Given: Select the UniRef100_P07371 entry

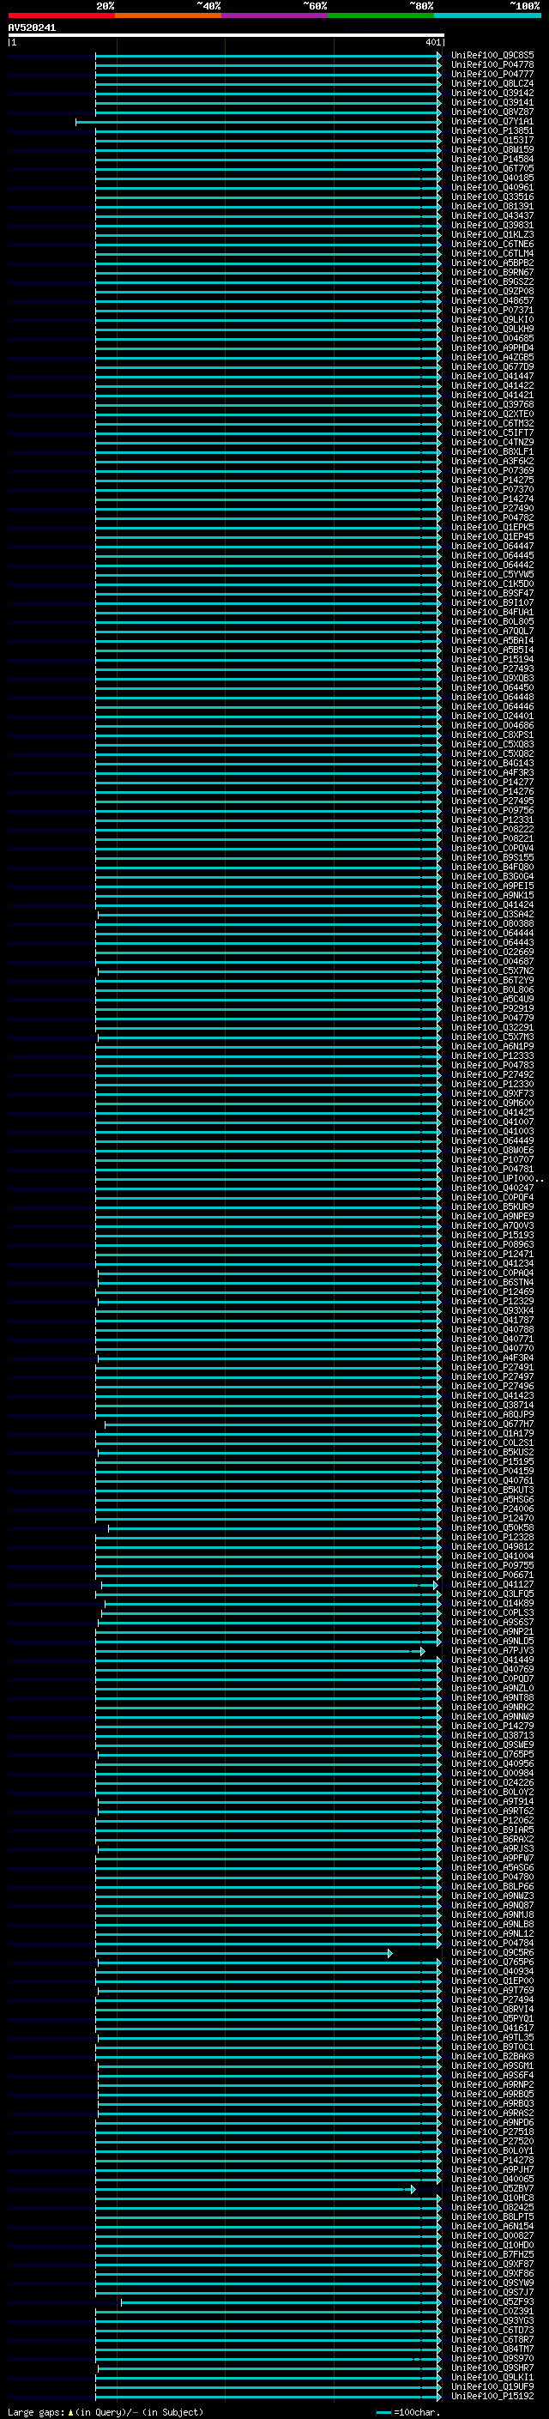Looking at the screenshot, I should point(492,310).
